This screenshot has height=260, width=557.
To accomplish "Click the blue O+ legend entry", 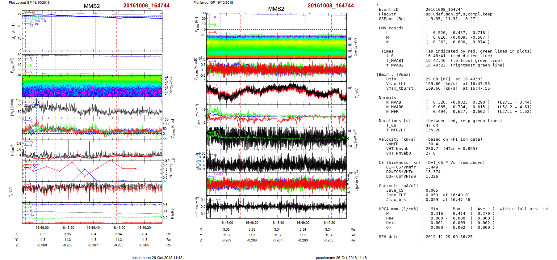I will 35,168.
